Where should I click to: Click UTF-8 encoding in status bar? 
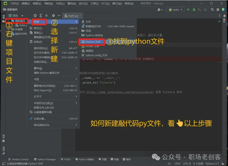[187, 164]
